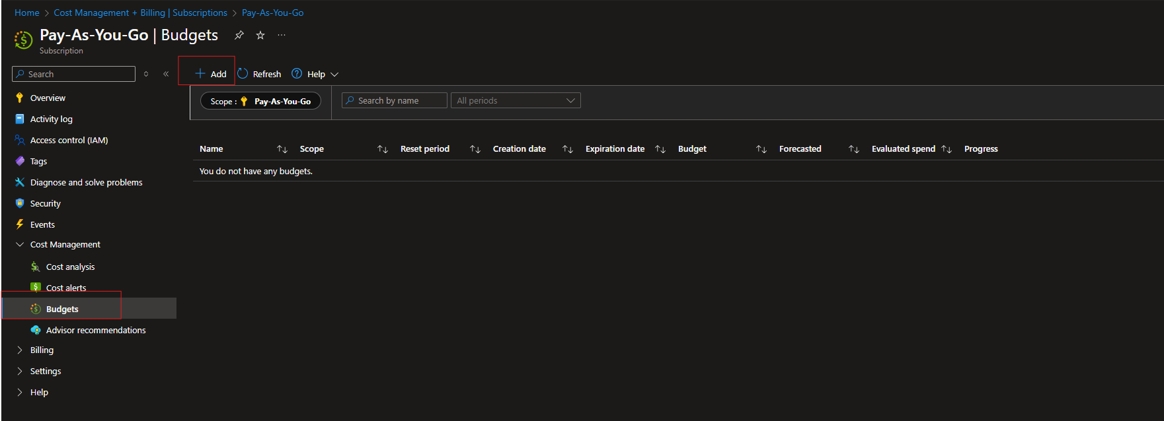Click the "You do not have any budgets." message
This screenshot has height=421, width=1164.
(256, 171)
